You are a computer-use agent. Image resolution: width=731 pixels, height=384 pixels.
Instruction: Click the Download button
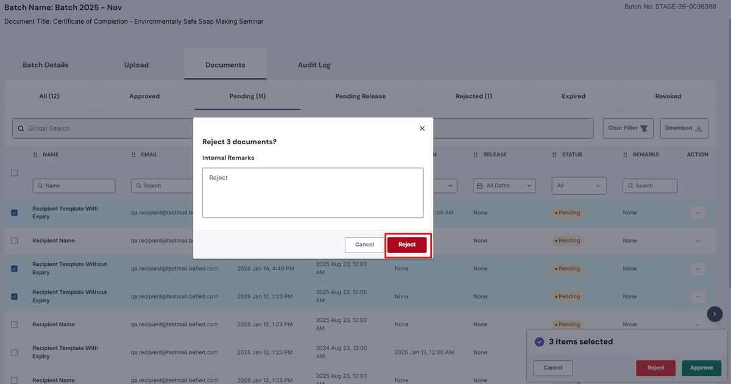(683, 128)
